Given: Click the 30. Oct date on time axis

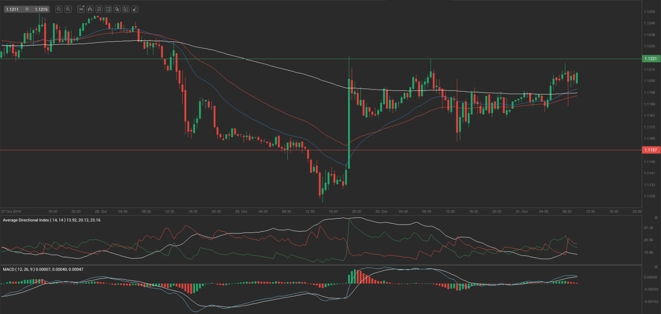Looking at the screenshot, I should pyautogui.click(x=381, y=212).
